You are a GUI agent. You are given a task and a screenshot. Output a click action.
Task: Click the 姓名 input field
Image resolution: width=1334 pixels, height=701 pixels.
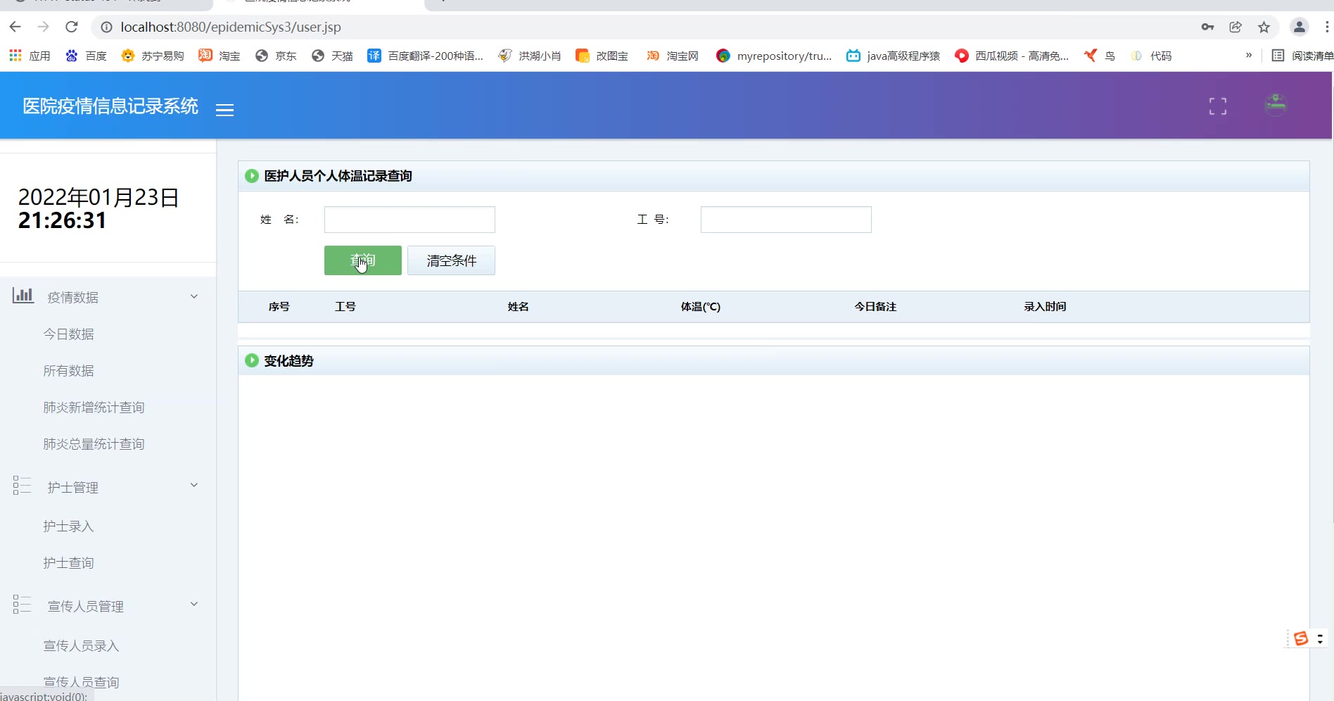tap(409, 220)
